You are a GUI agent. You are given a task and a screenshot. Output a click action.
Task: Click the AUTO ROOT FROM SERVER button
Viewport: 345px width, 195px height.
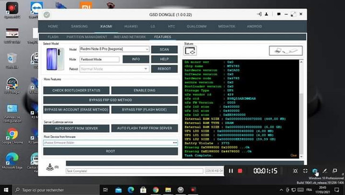point(77,128)
